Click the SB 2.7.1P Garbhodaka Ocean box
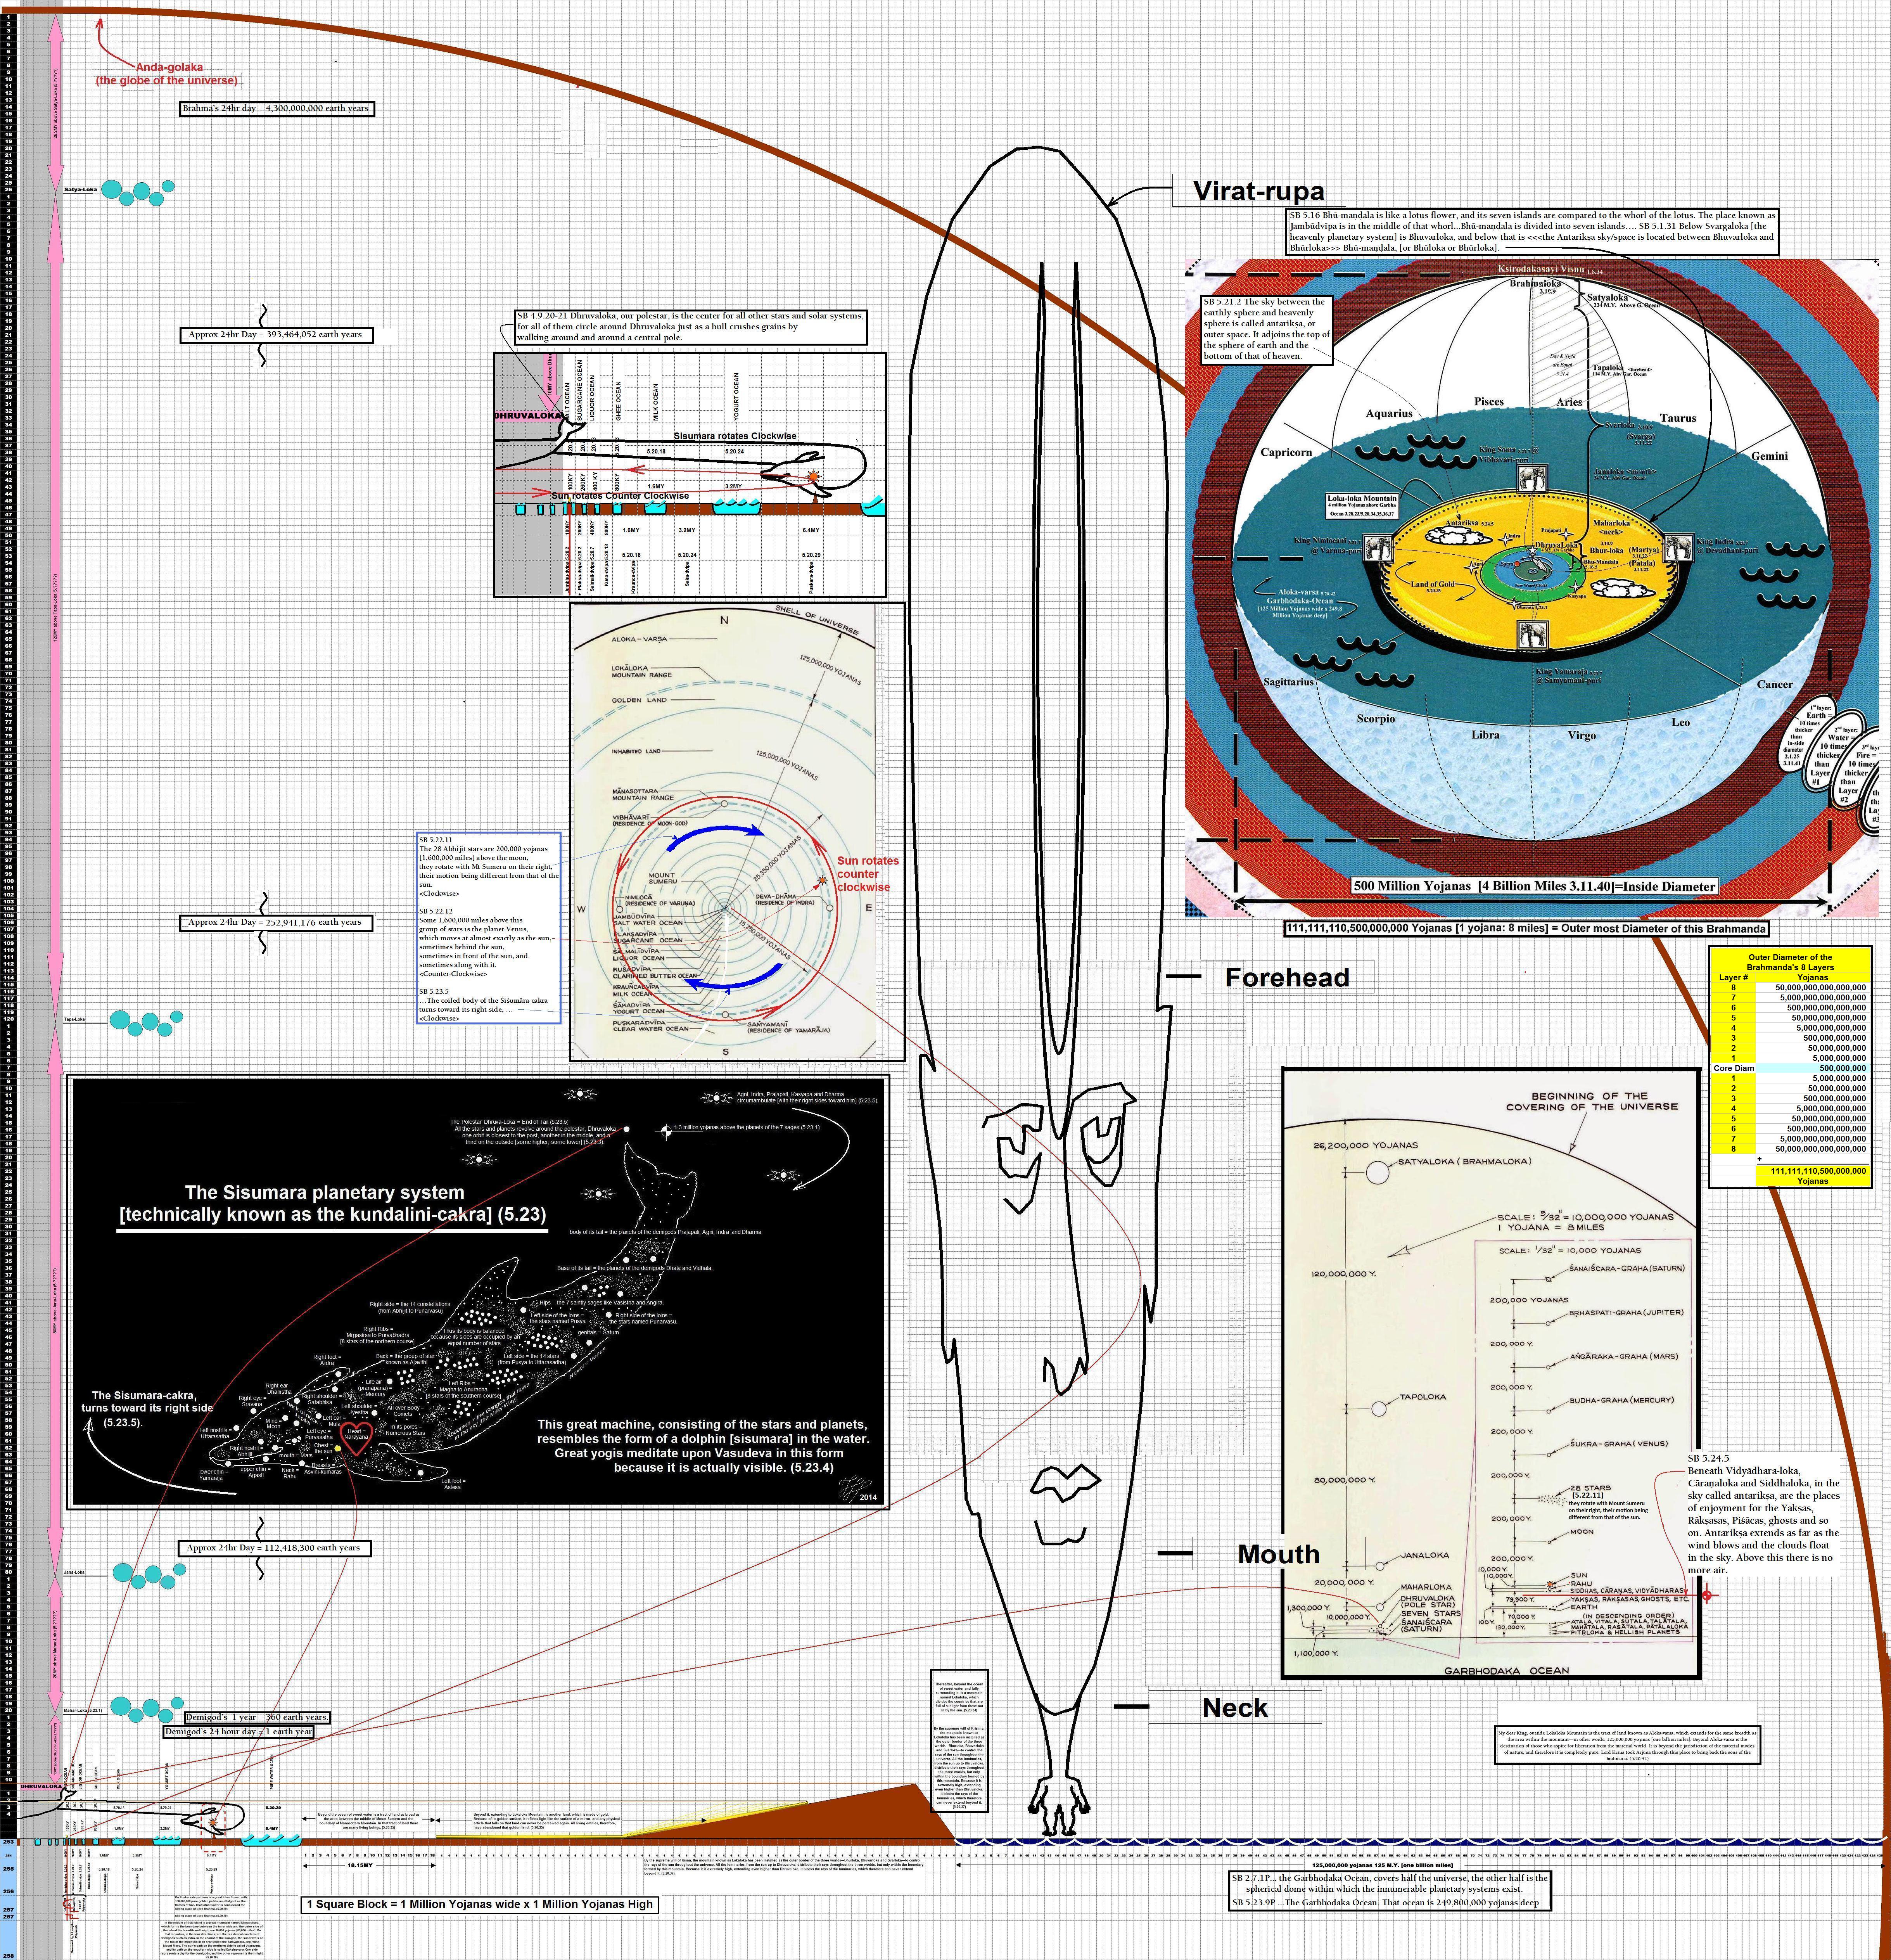The image size is (1891, 1960). [1390, 1891]
